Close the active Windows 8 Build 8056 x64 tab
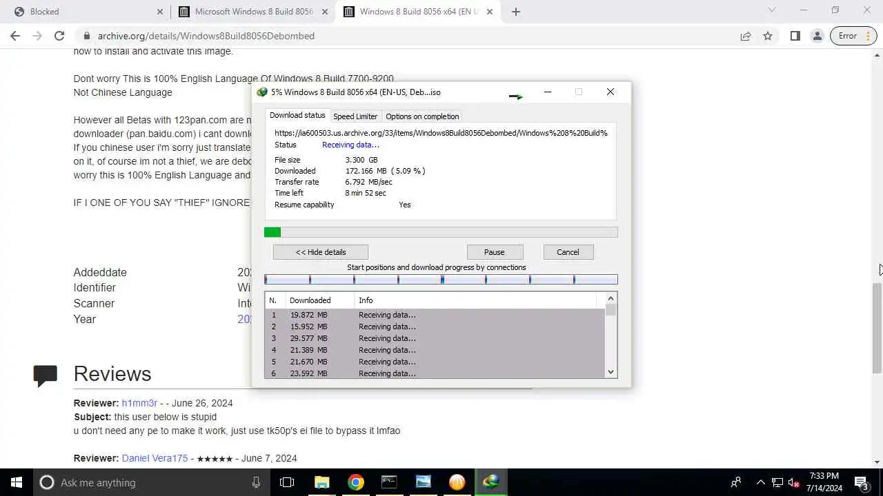This screenshot has height=496, width=883. coord(490,12)
